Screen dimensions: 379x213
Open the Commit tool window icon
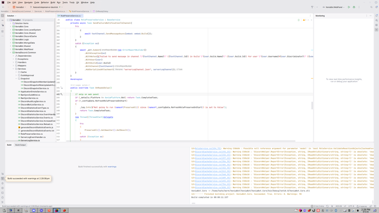pyautogui.click(x=2, y=21)
